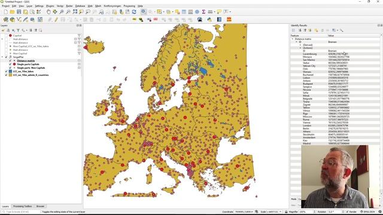The width and height of the screenshot is (383, 215).
Task: Open layer styling panel in Layers toolbar
Action: pyautogui.click(x=3, y=30)
